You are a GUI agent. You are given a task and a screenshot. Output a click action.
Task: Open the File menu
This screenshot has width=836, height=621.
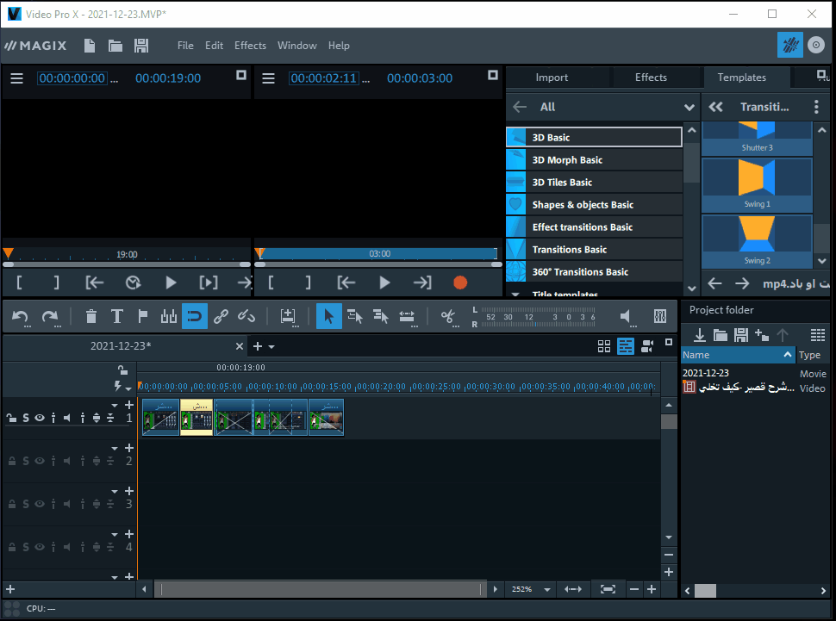pos(185,46)
